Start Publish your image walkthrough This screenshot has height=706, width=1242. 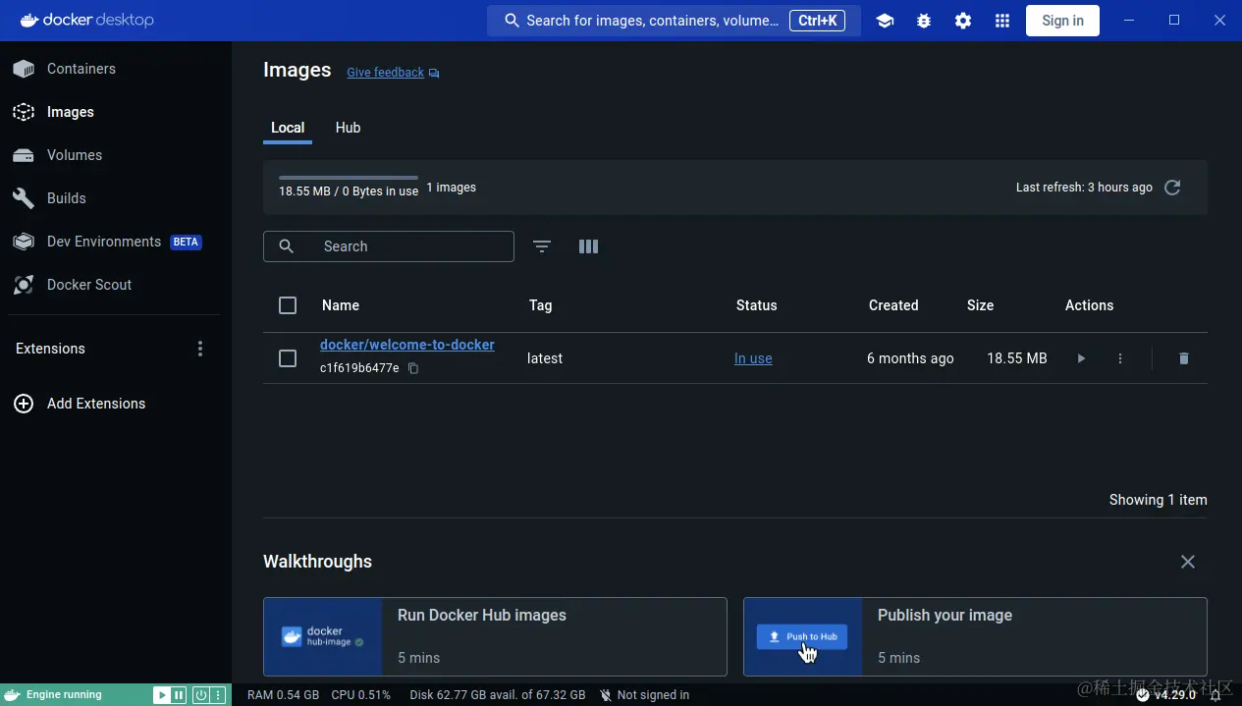tap(975, 636)
